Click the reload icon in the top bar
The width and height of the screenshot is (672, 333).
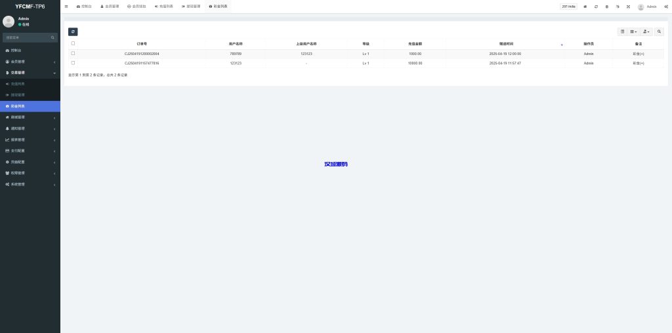[596, 7]
